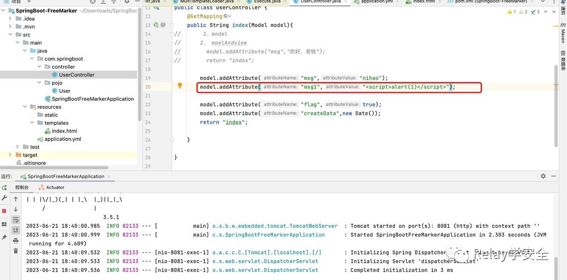Image resolution: width=567 pixels, height=280 pixels.
Task: Click the yellow warning stripe marker in gutter
Action: pos(556,26)
